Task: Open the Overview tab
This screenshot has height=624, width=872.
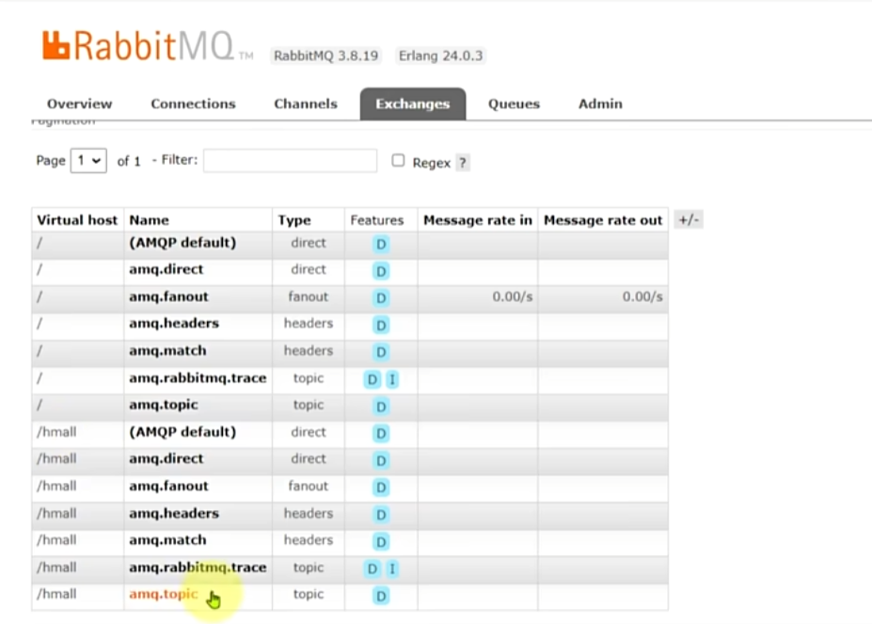Action: [x=80, y=104]
